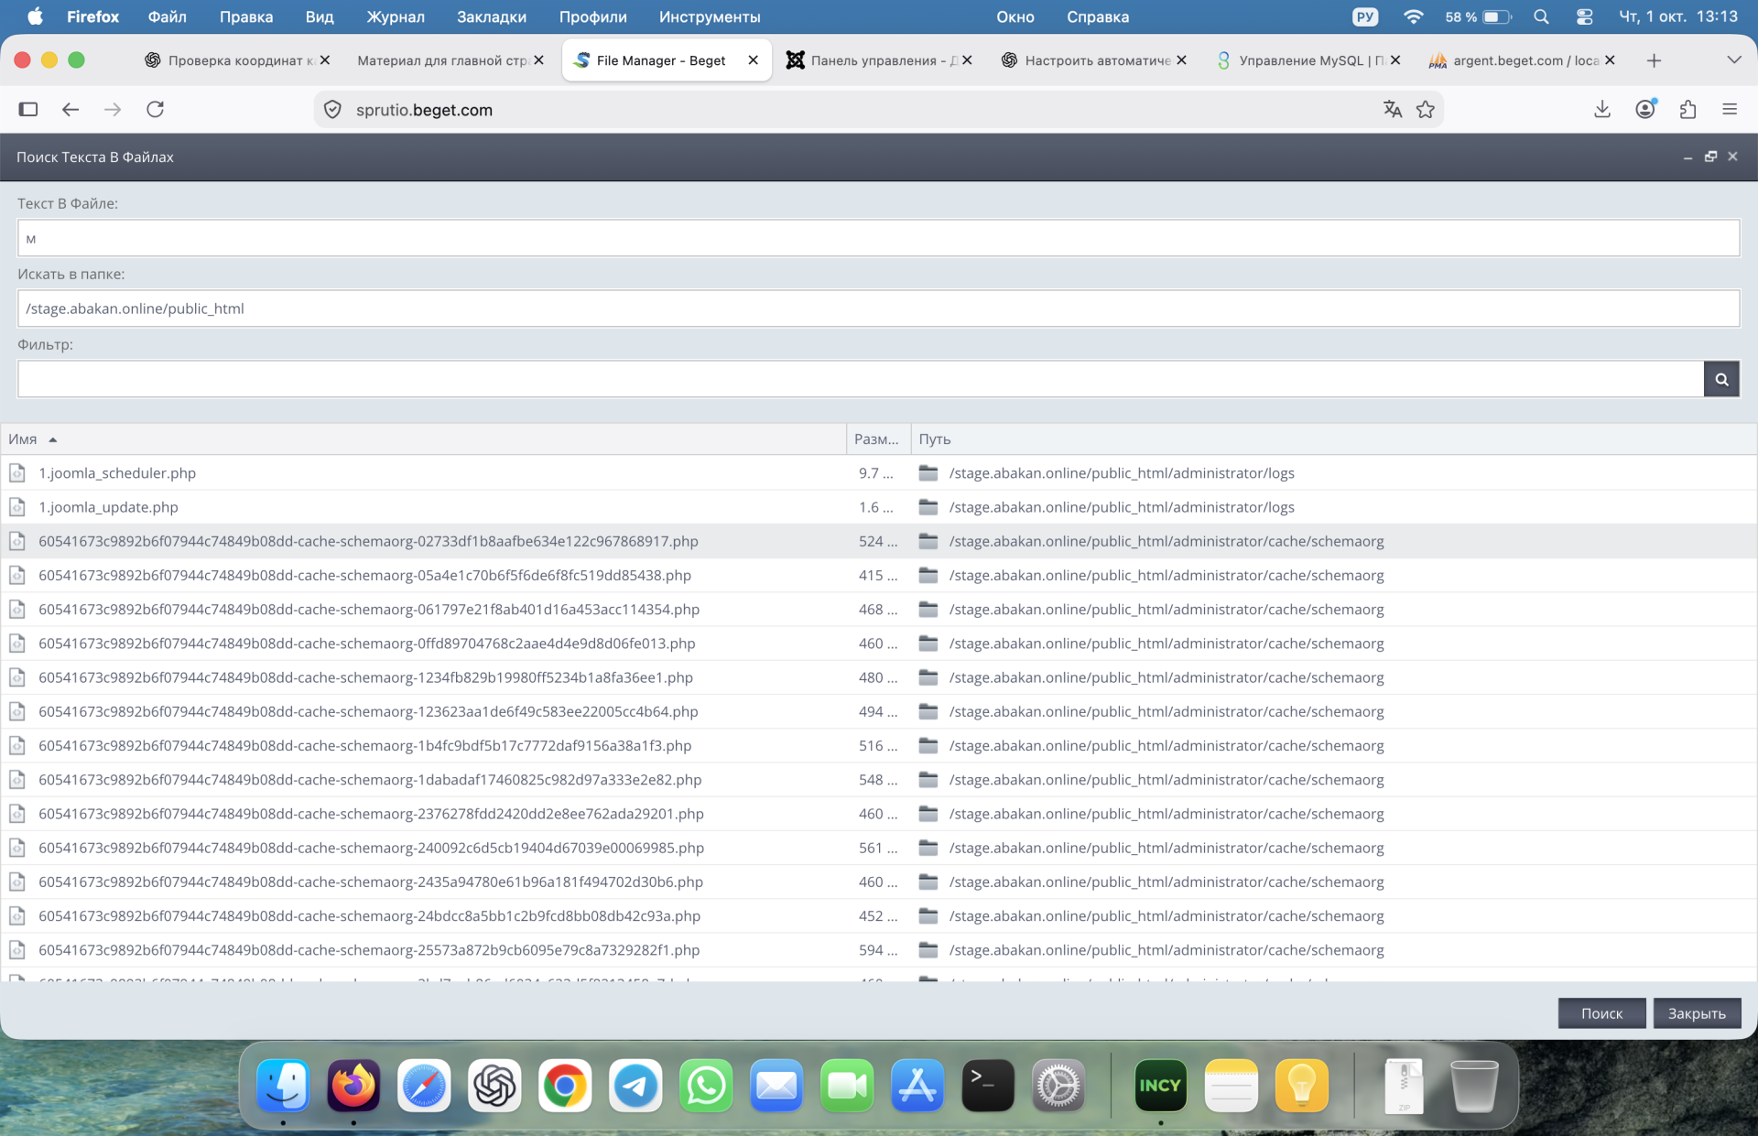
Task: Open Terminal from the dock
Action: [x=988, y=1086]
